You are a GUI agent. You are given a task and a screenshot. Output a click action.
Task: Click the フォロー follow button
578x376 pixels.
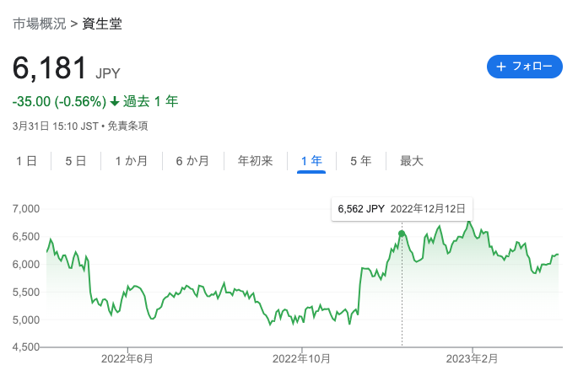(x=525, y=67)
